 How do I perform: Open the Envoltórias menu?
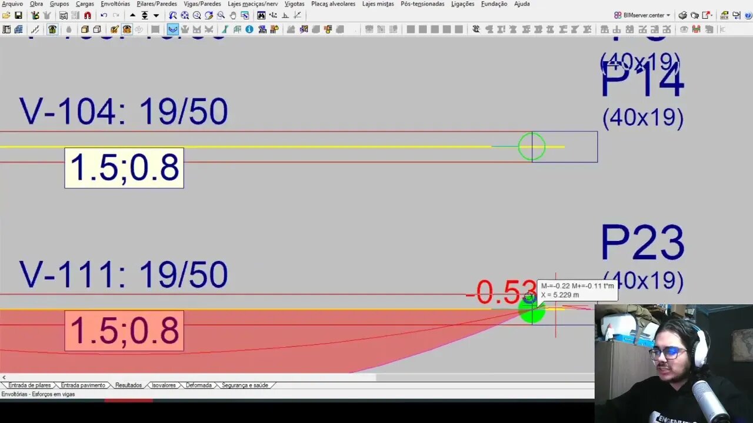tap(115, 4)
